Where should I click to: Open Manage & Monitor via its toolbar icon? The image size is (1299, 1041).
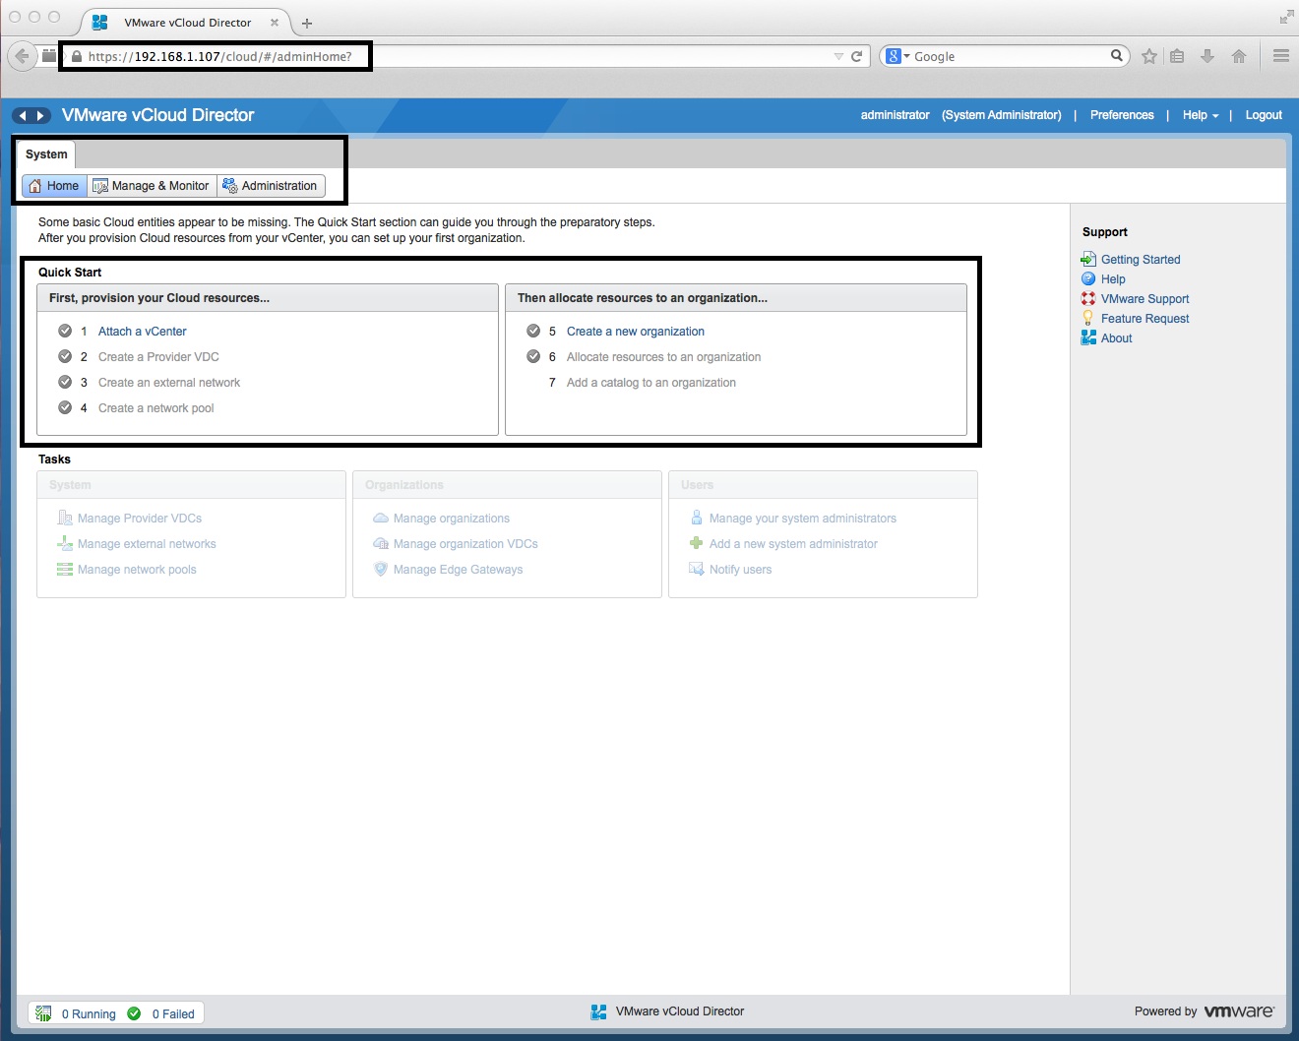tap(98, 185)
